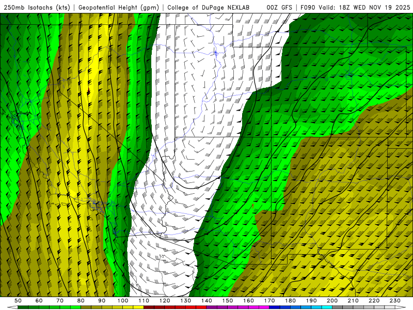Screen dimensions: 413x310
Task: Click the 120 label on the color bar
Action: pos(165,301)
